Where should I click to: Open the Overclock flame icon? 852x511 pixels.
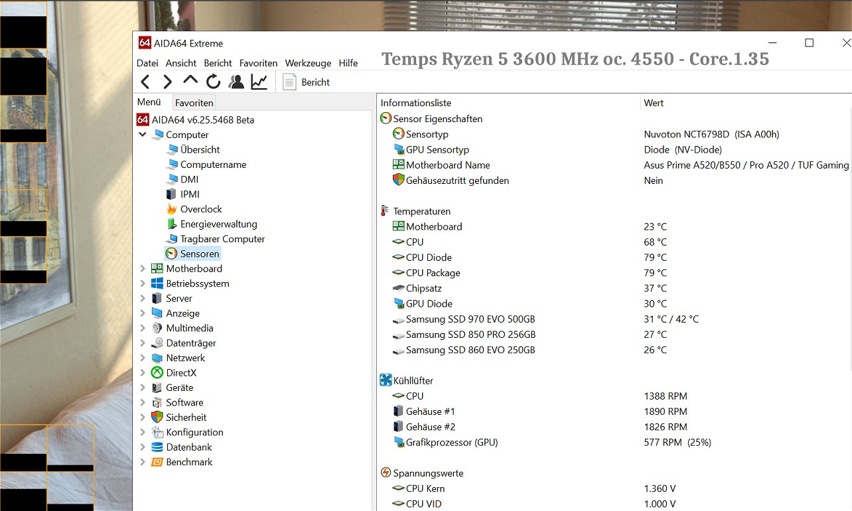(x=171, y=209)
